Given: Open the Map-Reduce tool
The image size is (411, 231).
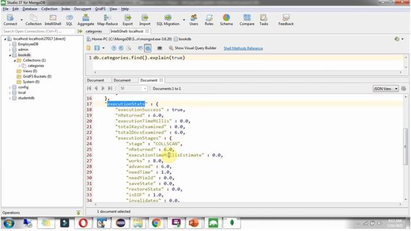Looking at the screenshot, I should (107, 20).
